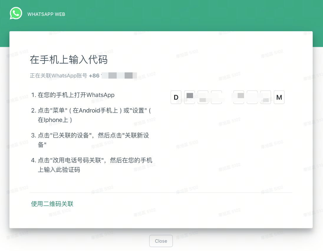Click the WhatsApp logo icon
Viewport: 323px width, 251px height.
(16, 13)
